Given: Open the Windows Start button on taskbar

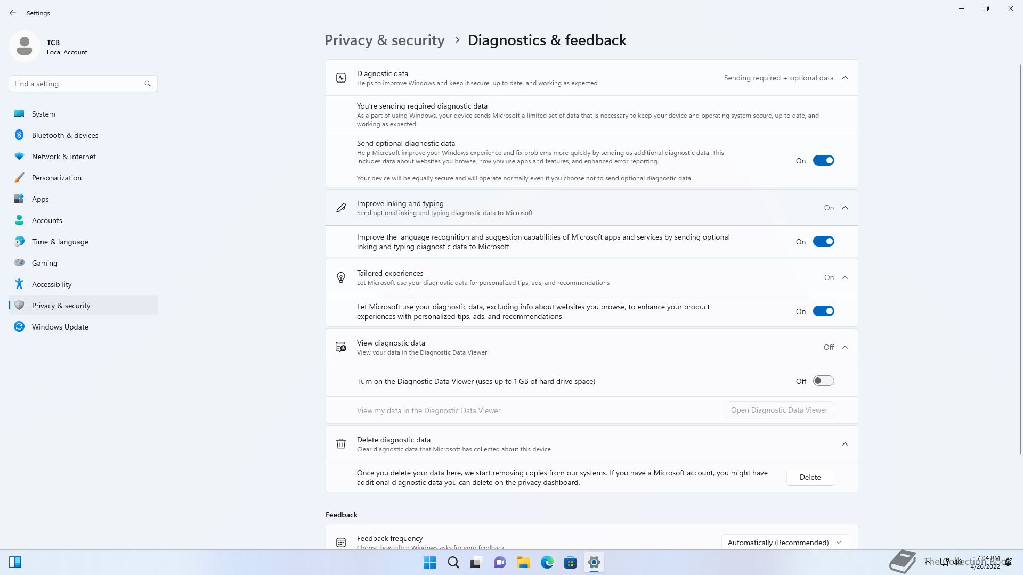Looking at the screenshot, I should pos(429,563).
